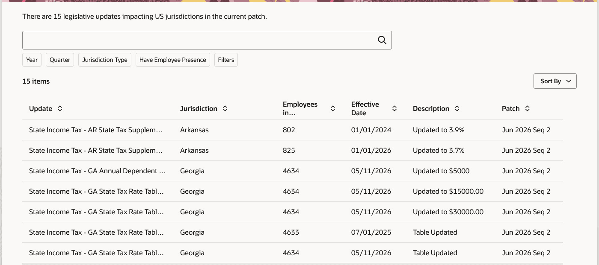
Task: Open GA Annual Dependent update row
Action: 293,171
